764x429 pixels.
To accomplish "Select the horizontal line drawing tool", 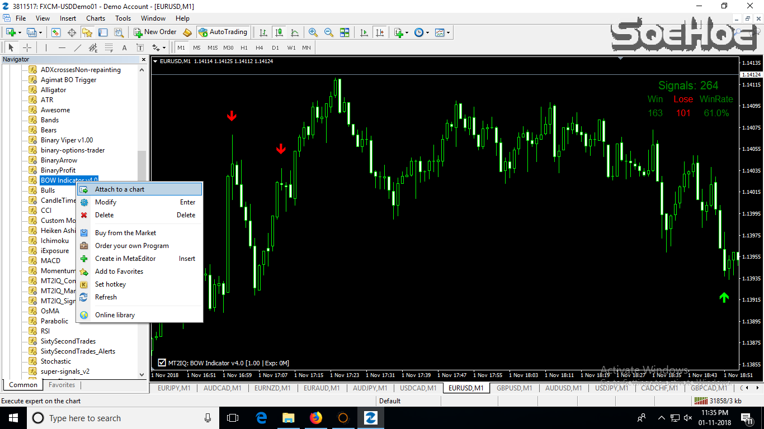I will pyautogui.click(x=62, y=47).
